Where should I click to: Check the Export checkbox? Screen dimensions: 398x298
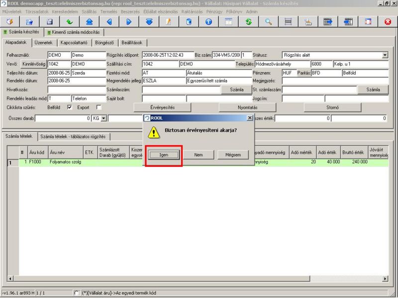point(99,107)
